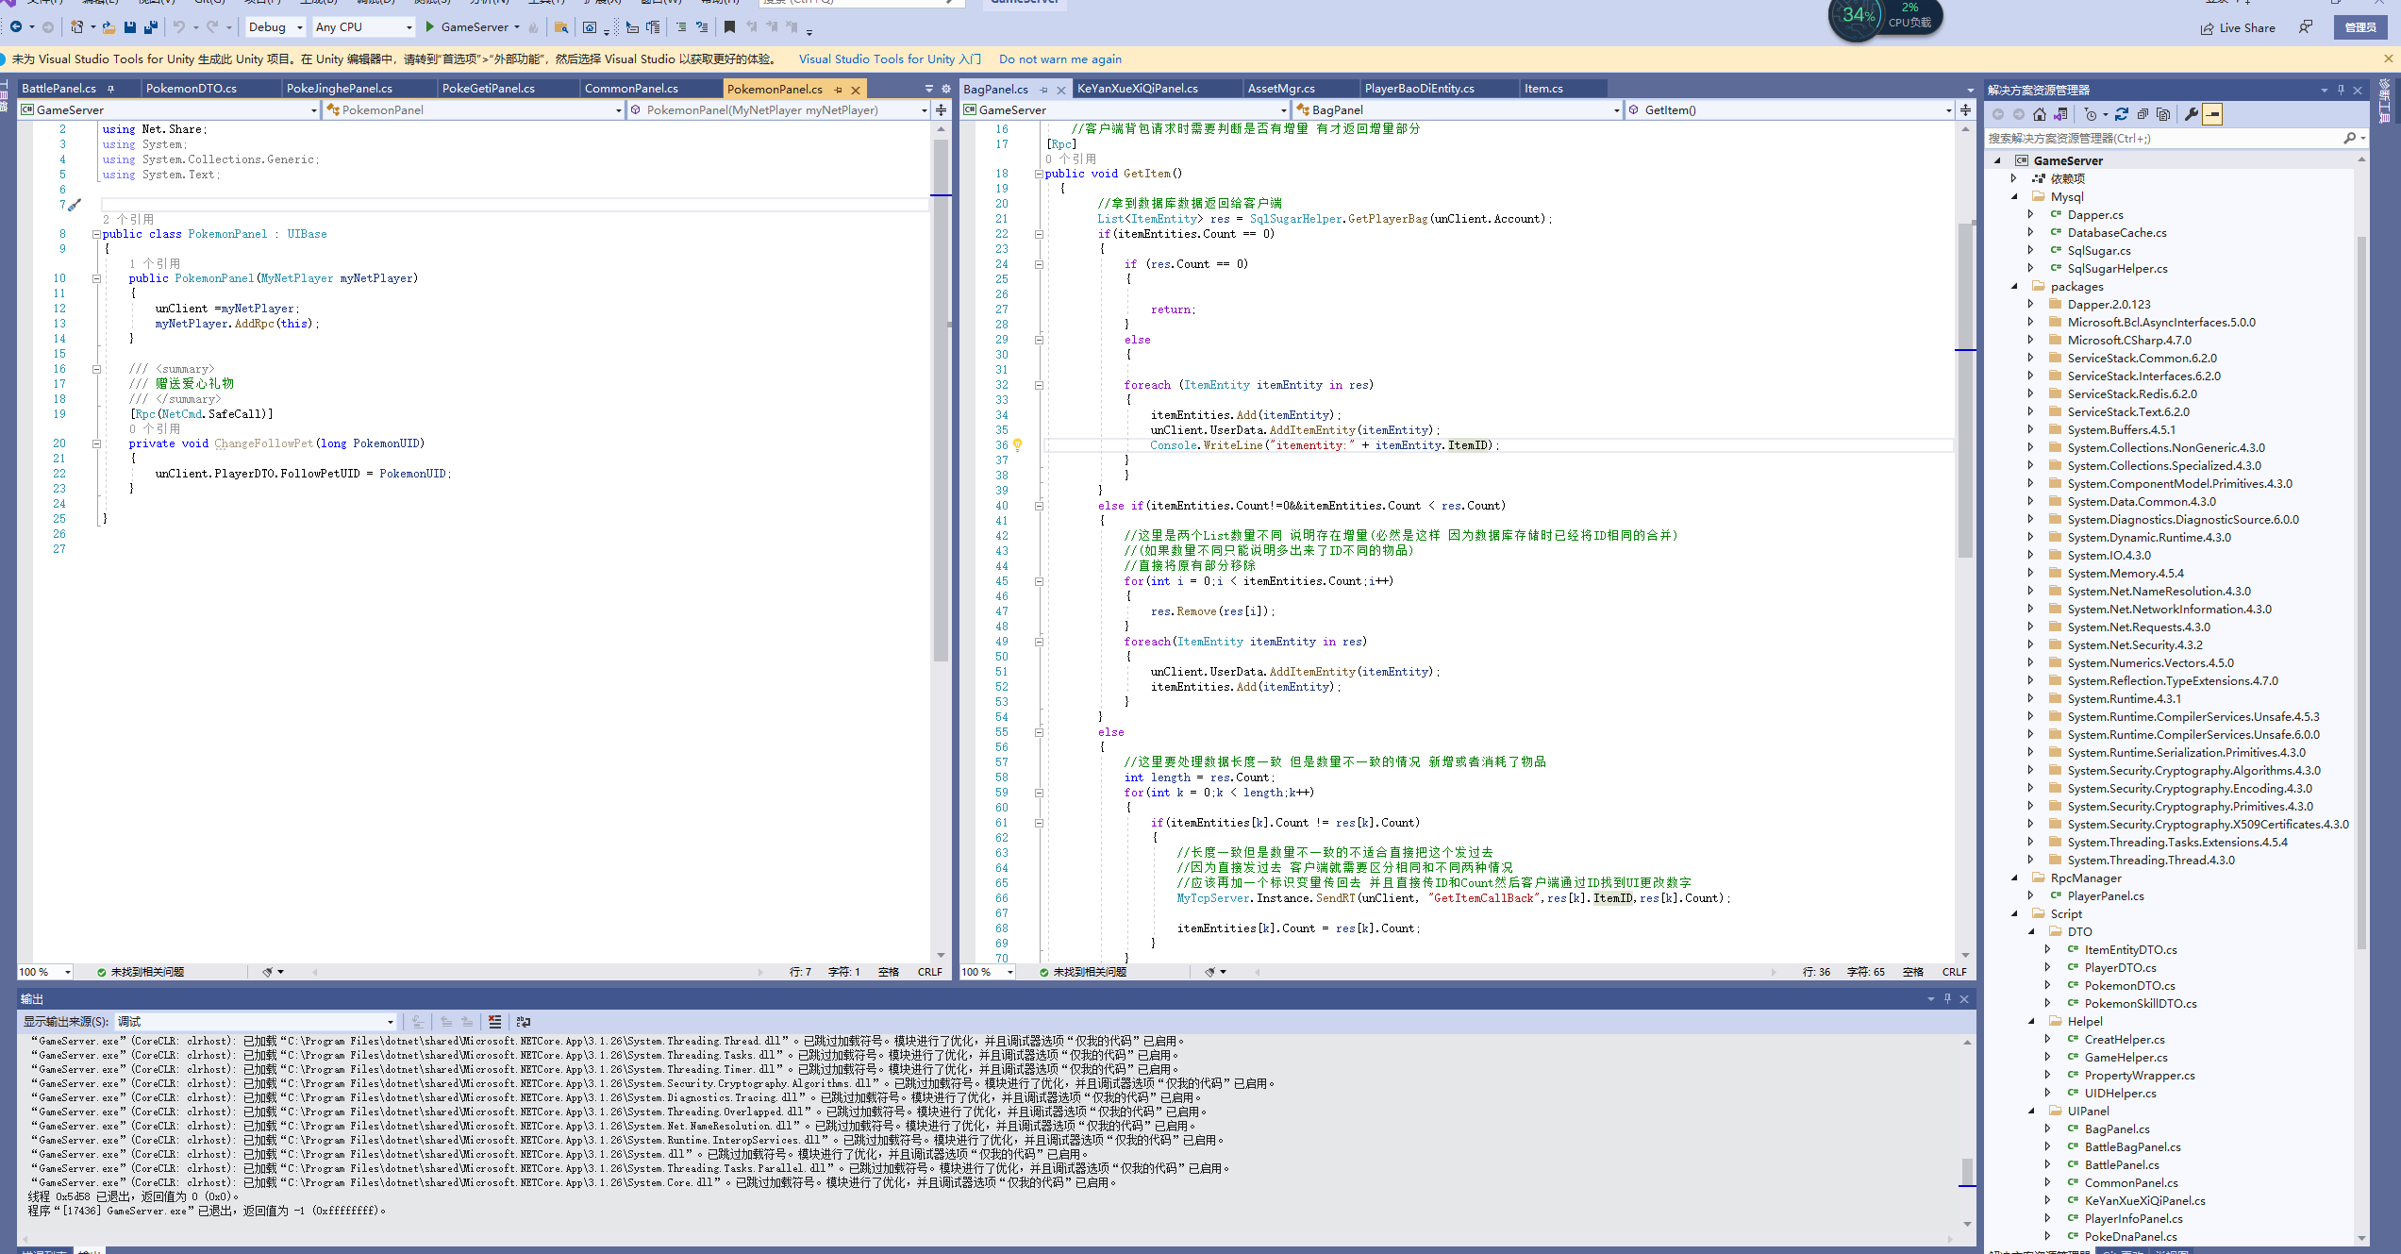Viewport: 2401px width, 1254px height.
Task: Click the BagPanel.cs file icon
Action: (2076, 1129)
